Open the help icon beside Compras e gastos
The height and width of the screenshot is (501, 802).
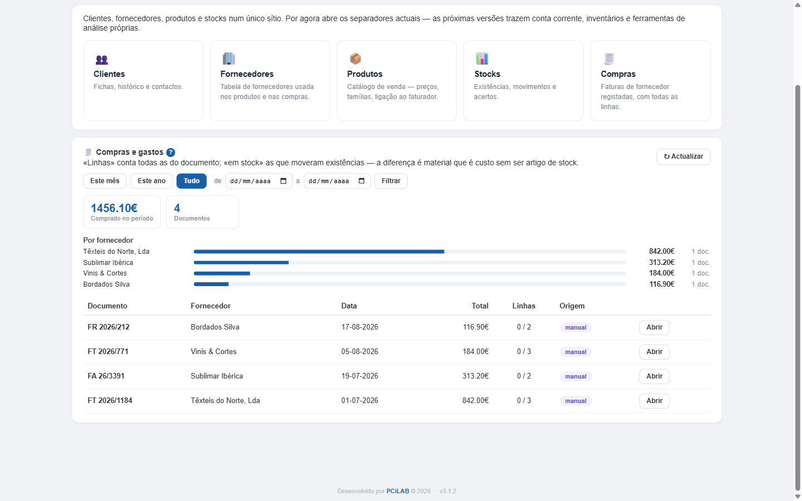pyautogui.click(x=170, y=153)
